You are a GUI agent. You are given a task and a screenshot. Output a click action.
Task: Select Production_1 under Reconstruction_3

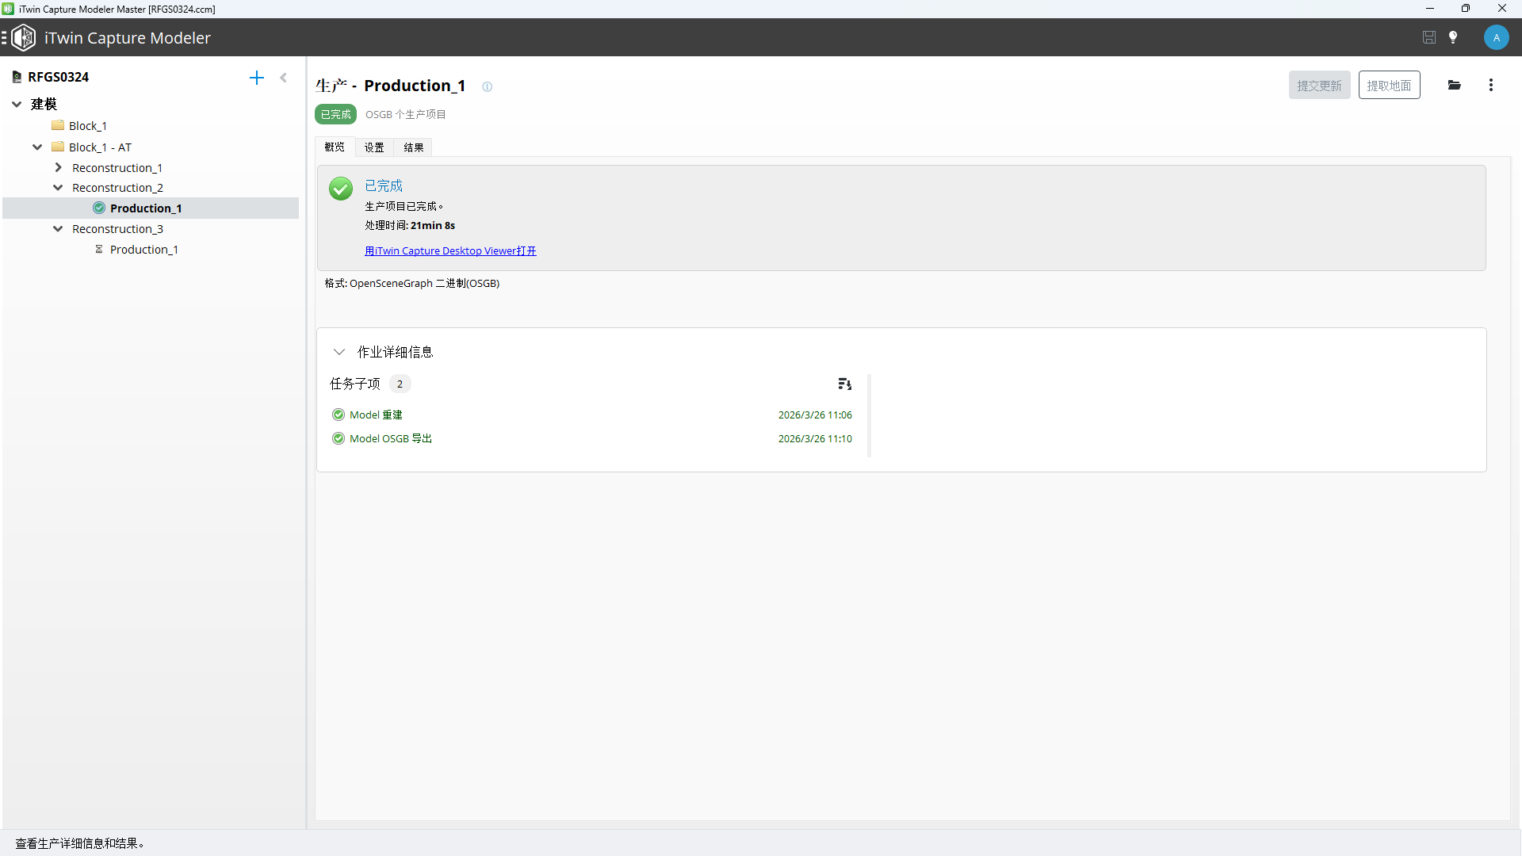[x=143, y=250]
